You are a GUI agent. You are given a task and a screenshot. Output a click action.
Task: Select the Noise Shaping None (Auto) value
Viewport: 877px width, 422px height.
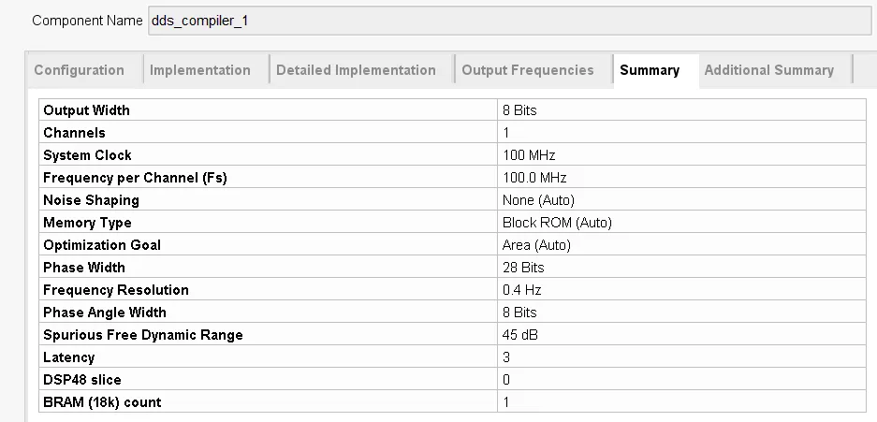pos(538,200)
